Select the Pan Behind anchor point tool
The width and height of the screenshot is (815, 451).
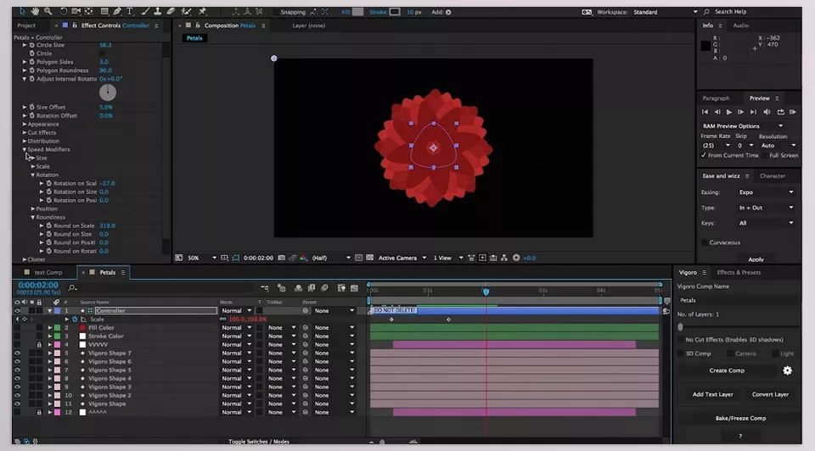click(89, 11)
